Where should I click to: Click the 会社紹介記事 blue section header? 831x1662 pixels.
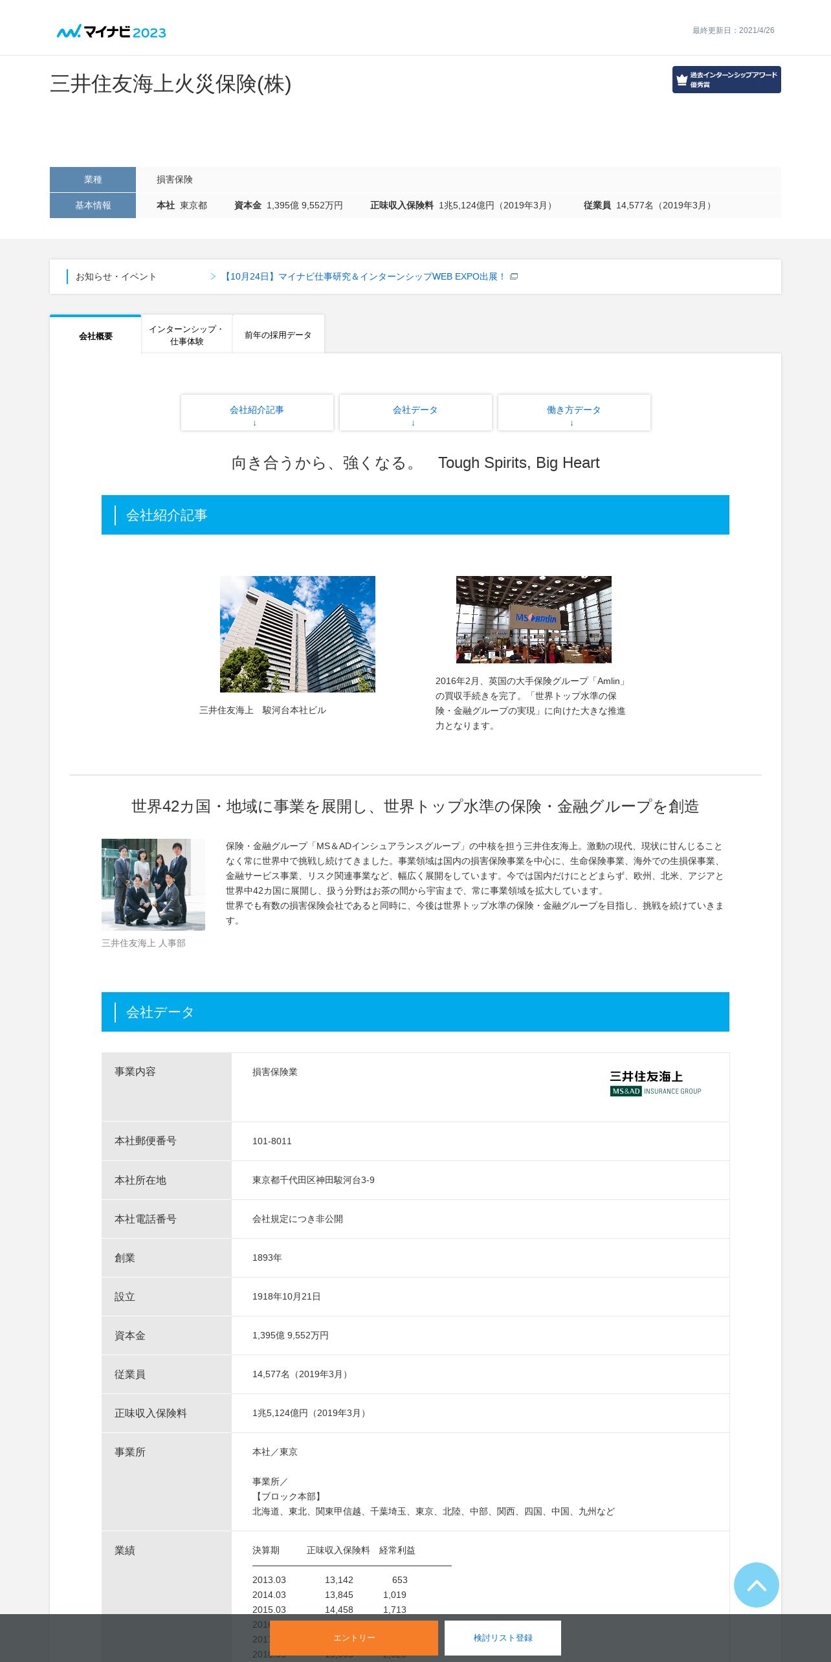pos(415,515)
